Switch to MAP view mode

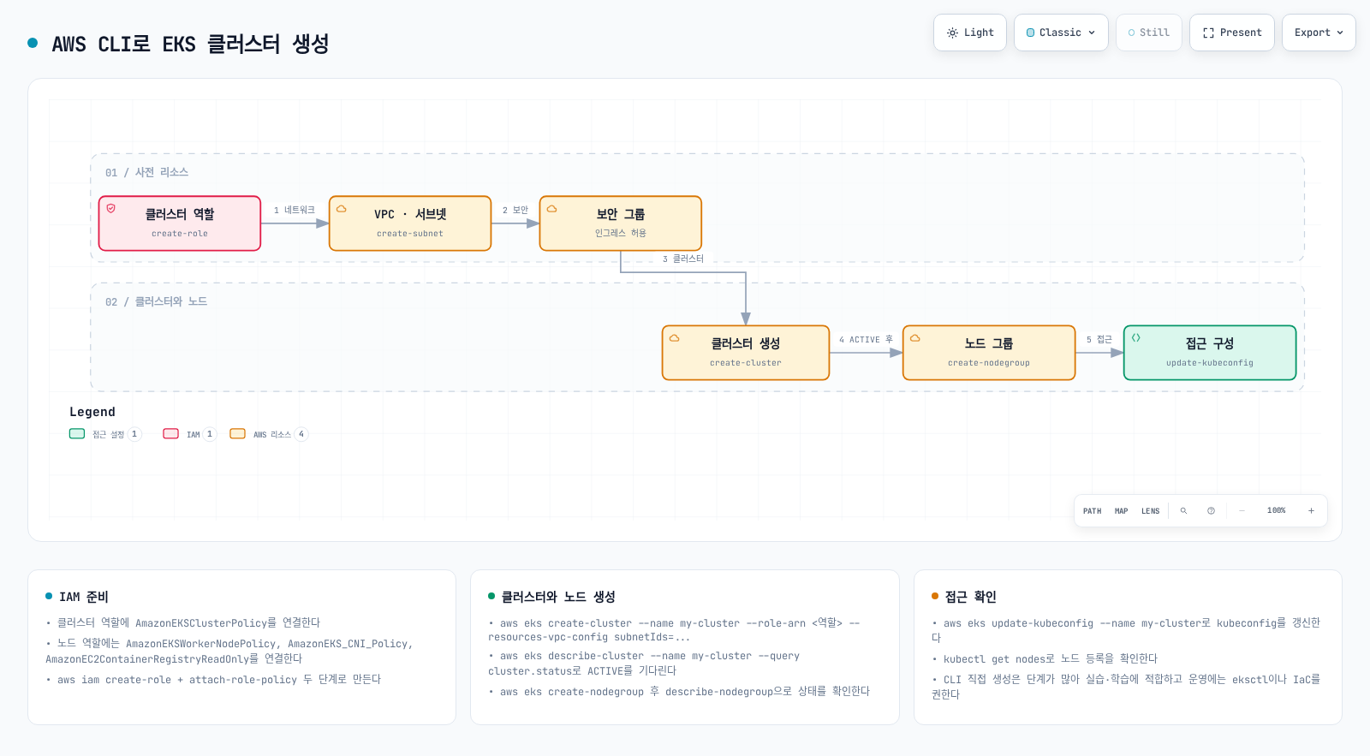tap(1122, 511)
